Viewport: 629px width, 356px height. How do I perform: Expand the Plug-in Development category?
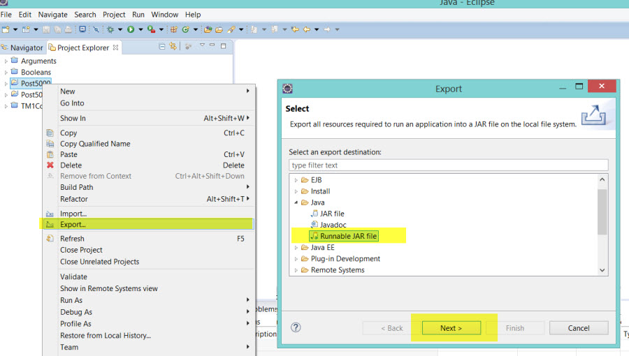point(296,259)
